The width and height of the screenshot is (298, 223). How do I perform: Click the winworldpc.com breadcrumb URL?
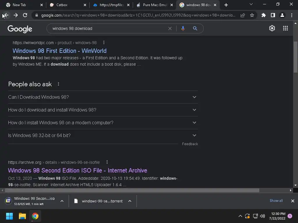coord(54,43)
